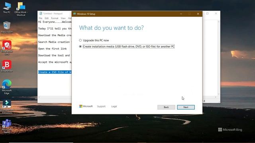
Task: Open the Legal link in setup
Action: [x=114, y=106]
